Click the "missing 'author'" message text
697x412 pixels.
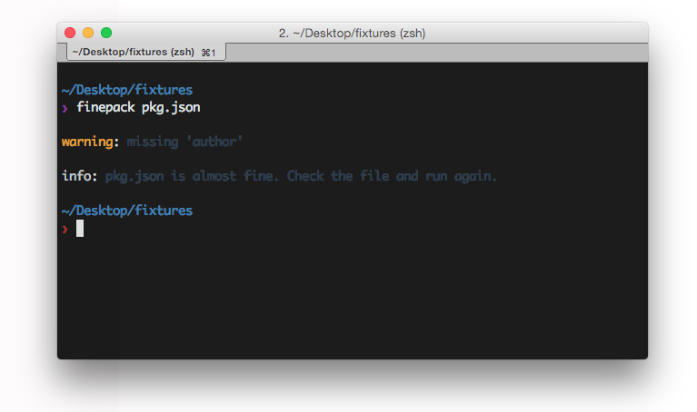(184, 142)
